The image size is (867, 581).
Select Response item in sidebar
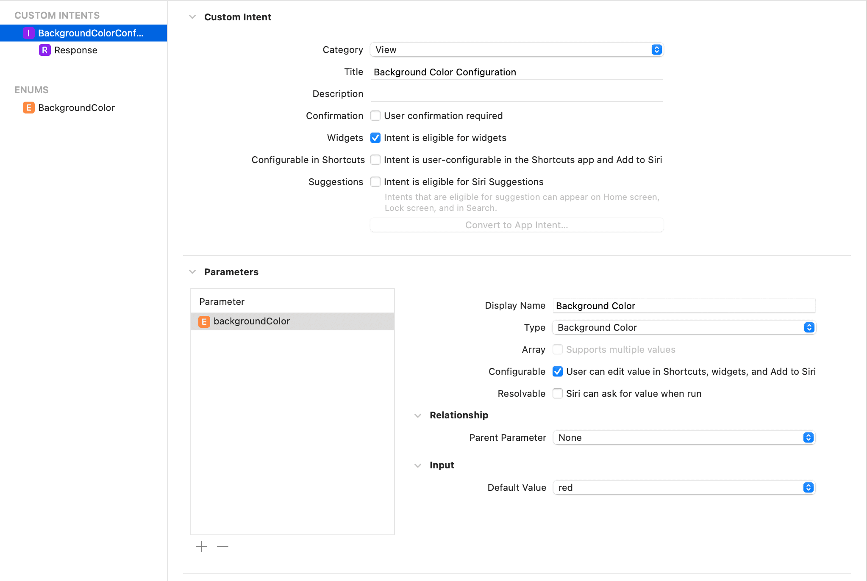[x=76, y=50]
